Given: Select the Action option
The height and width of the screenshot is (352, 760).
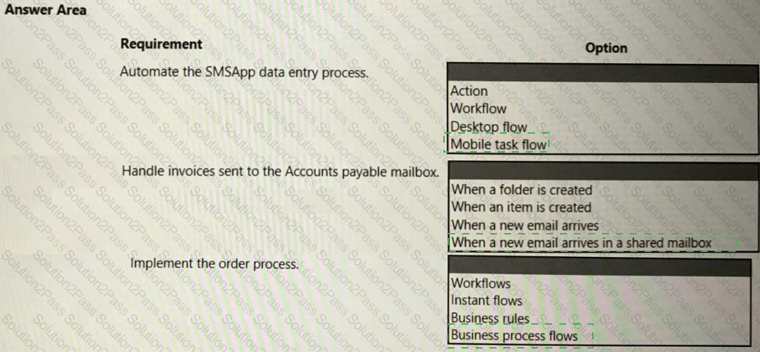Looking at the screenshot, I should click(469, 91).
